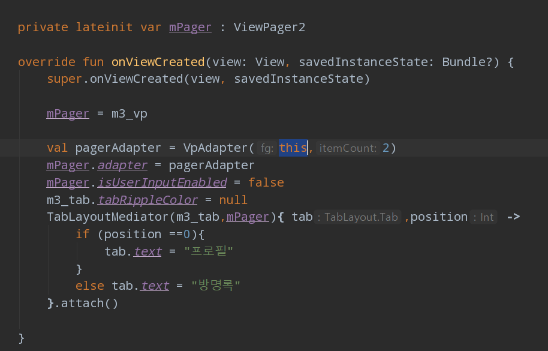
Task: Click the number 2 argument of VpAdapter
Action: pyautogui.click(x=386, y=148)
